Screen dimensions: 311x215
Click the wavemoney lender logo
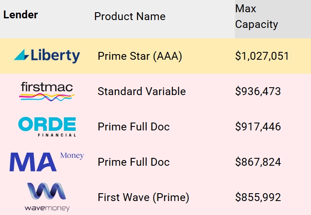click(x=47, y=197)
